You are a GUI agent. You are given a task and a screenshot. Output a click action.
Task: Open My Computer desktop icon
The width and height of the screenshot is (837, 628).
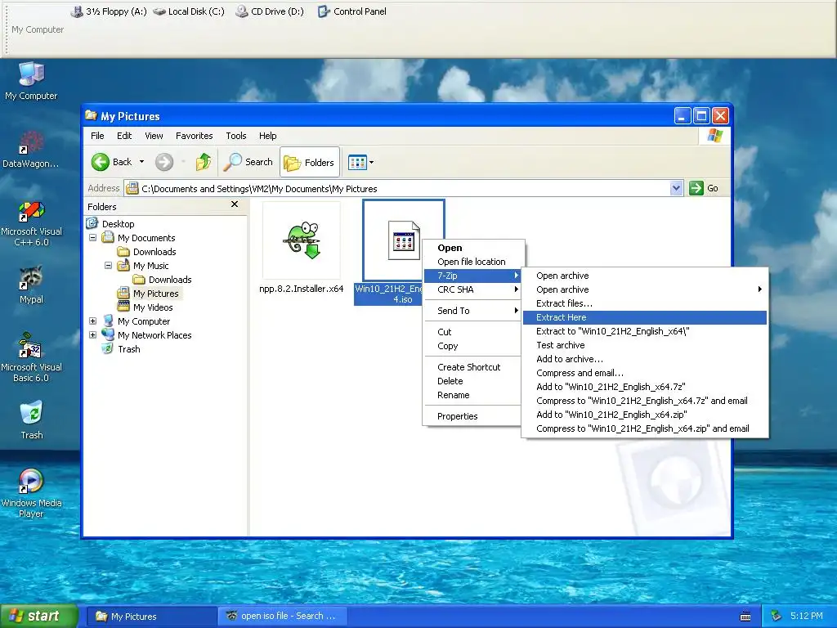pos(31,81)
